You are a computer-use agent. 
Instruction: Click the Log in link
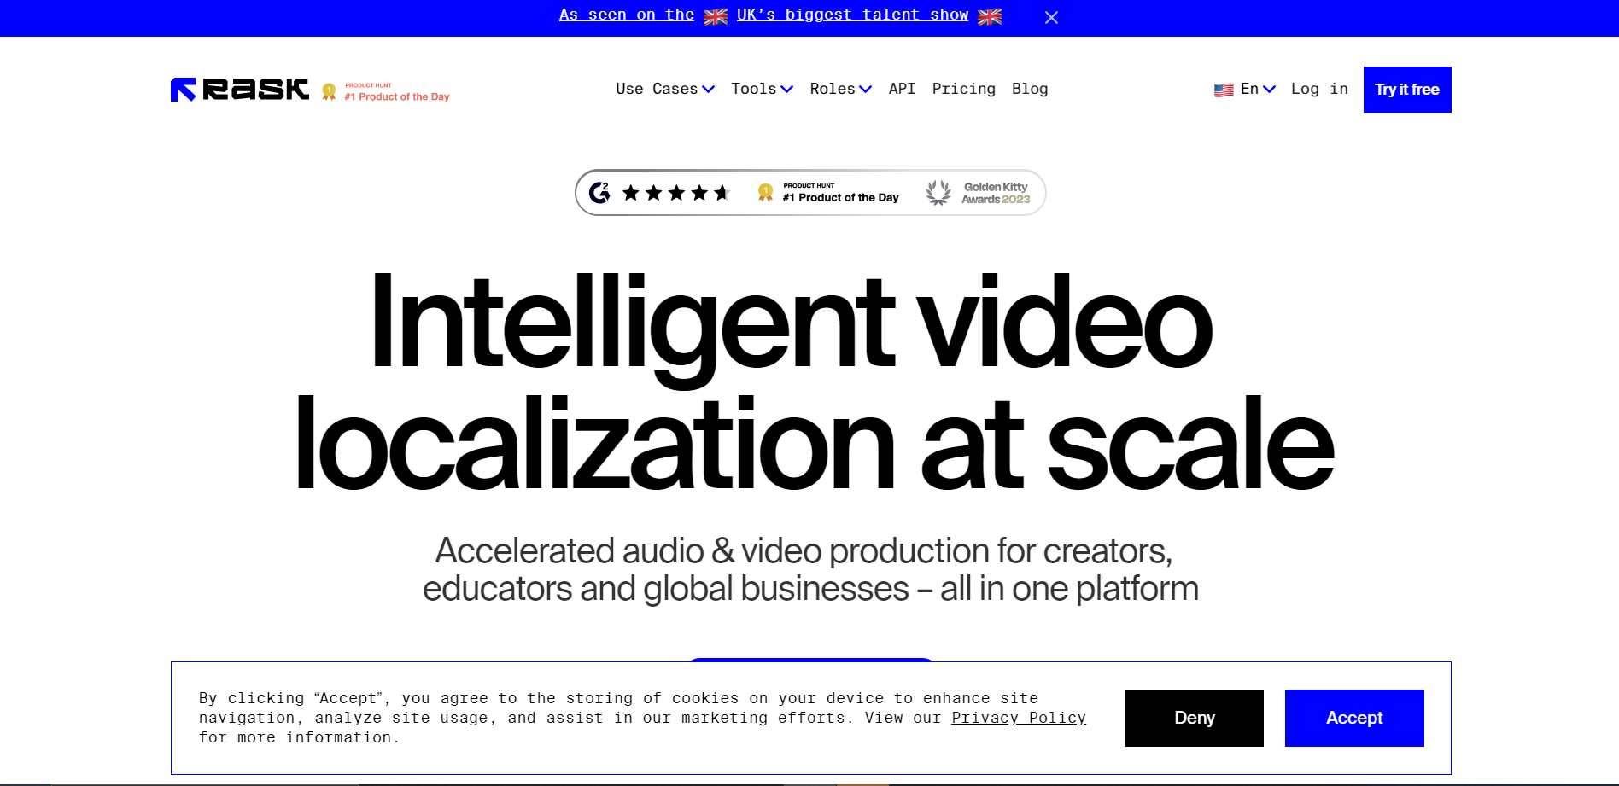point(1318,89)
